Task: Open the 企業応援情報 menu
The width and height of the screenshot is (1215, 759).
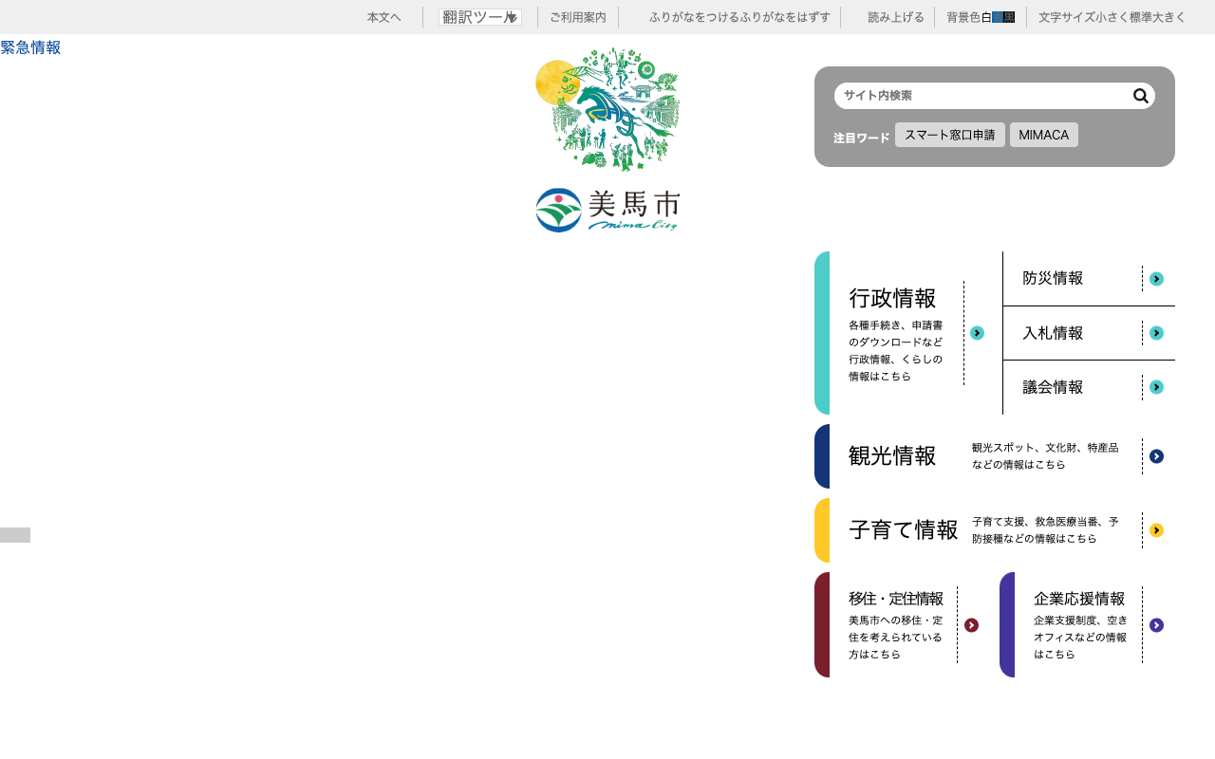Action: pyautogui.click(x=1087, y=625)
